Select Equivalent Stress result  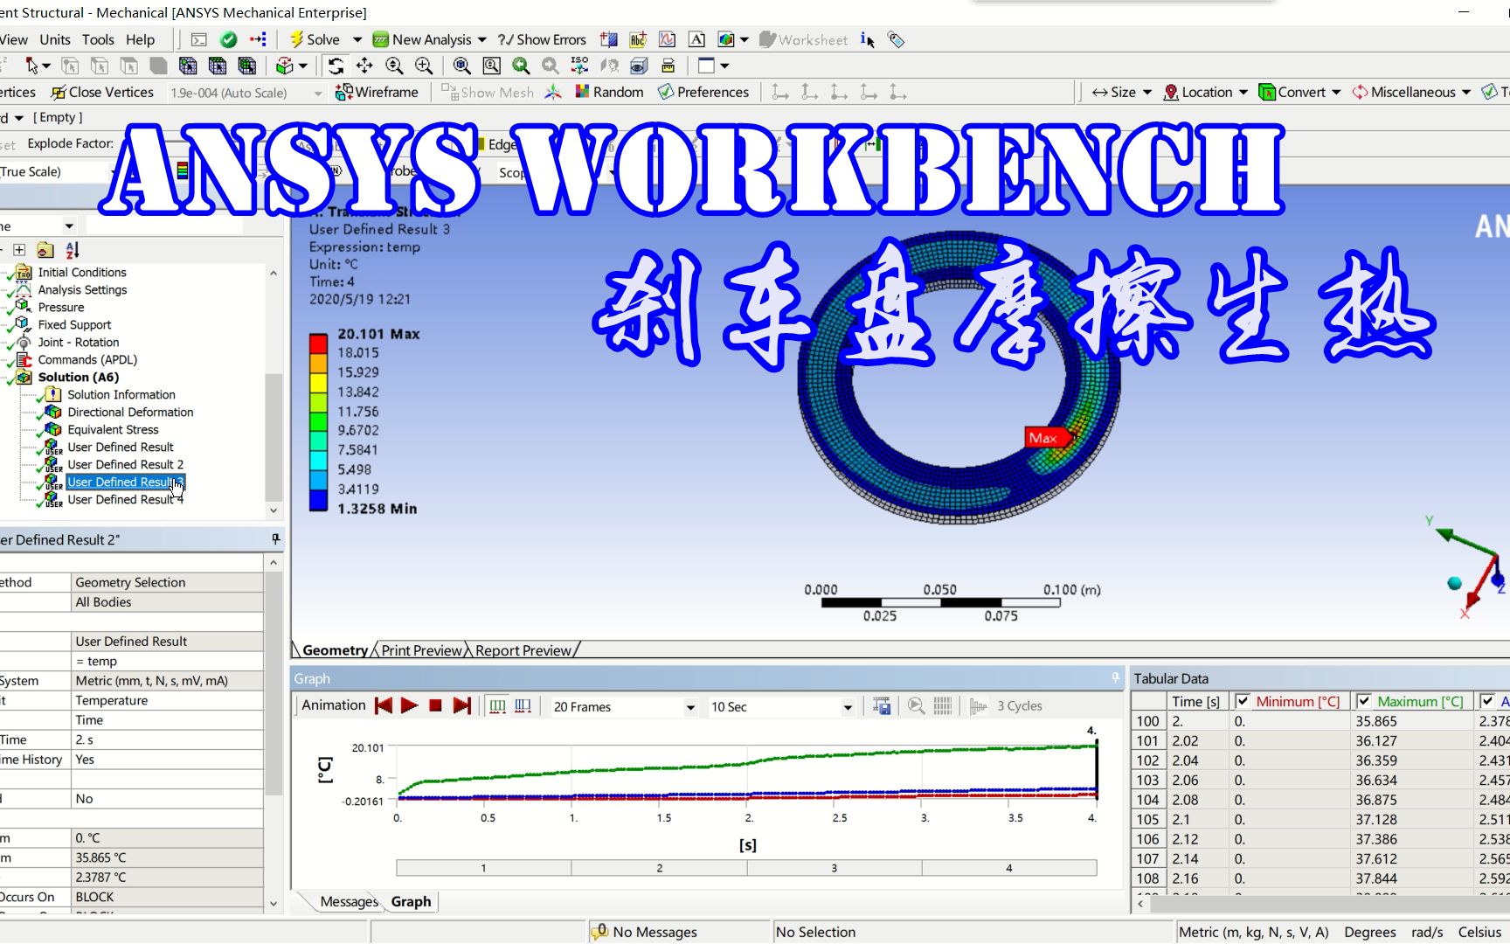click(113, 429)
